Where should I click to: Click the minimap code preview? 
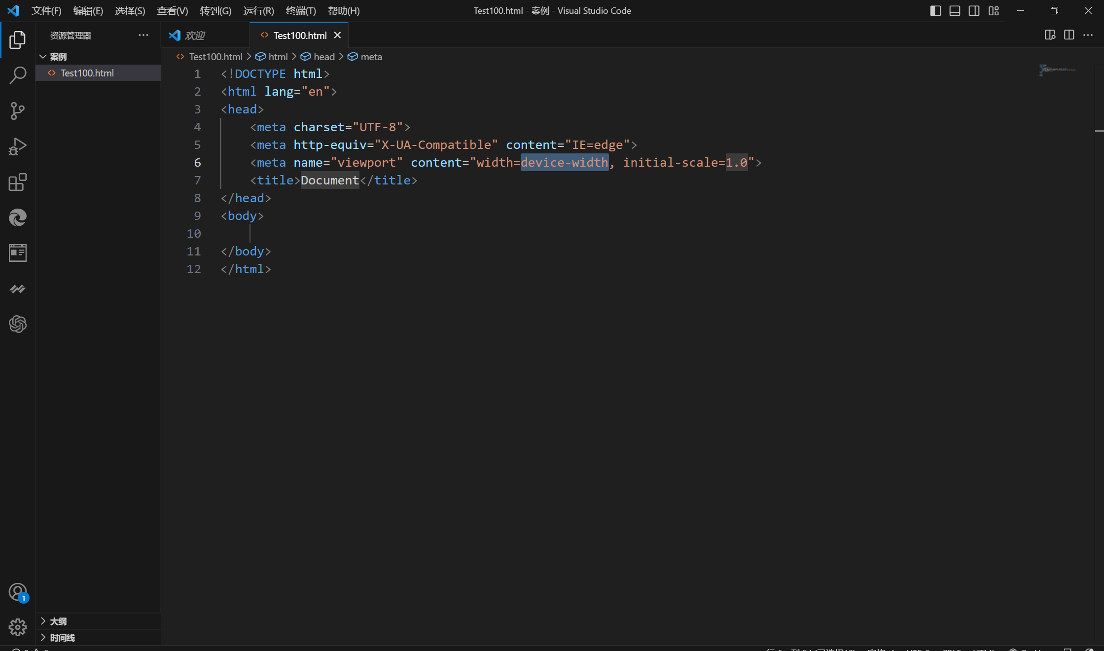point(1057,70)
